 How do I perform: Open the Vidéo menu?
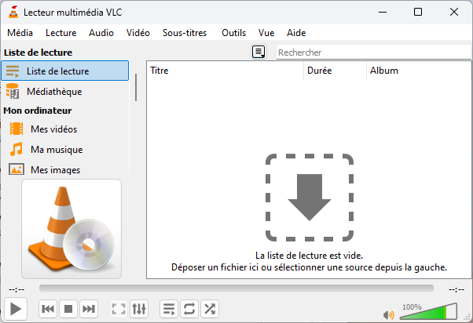(137, 32)
